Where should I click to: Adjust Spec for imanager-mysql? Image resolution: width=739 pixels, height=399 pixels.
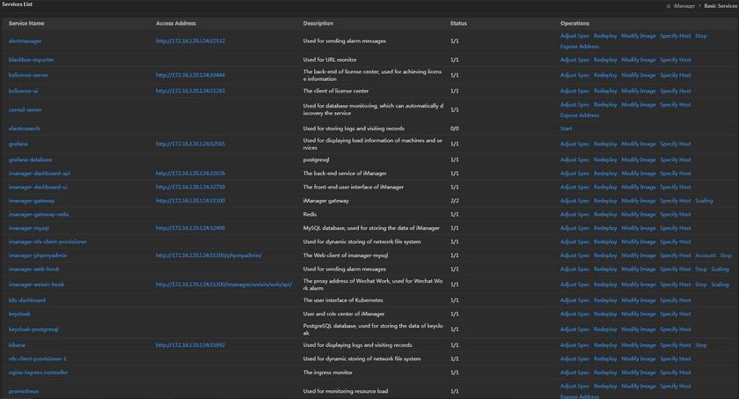(574, 228)
